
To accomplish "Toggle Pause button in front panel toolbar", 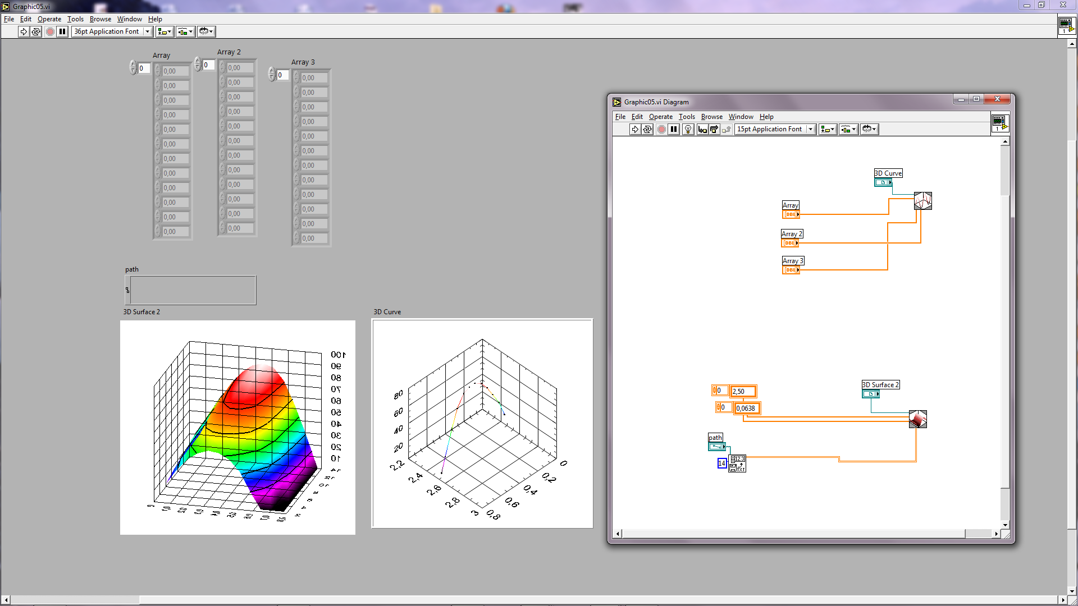I will (x=62, y=31).
